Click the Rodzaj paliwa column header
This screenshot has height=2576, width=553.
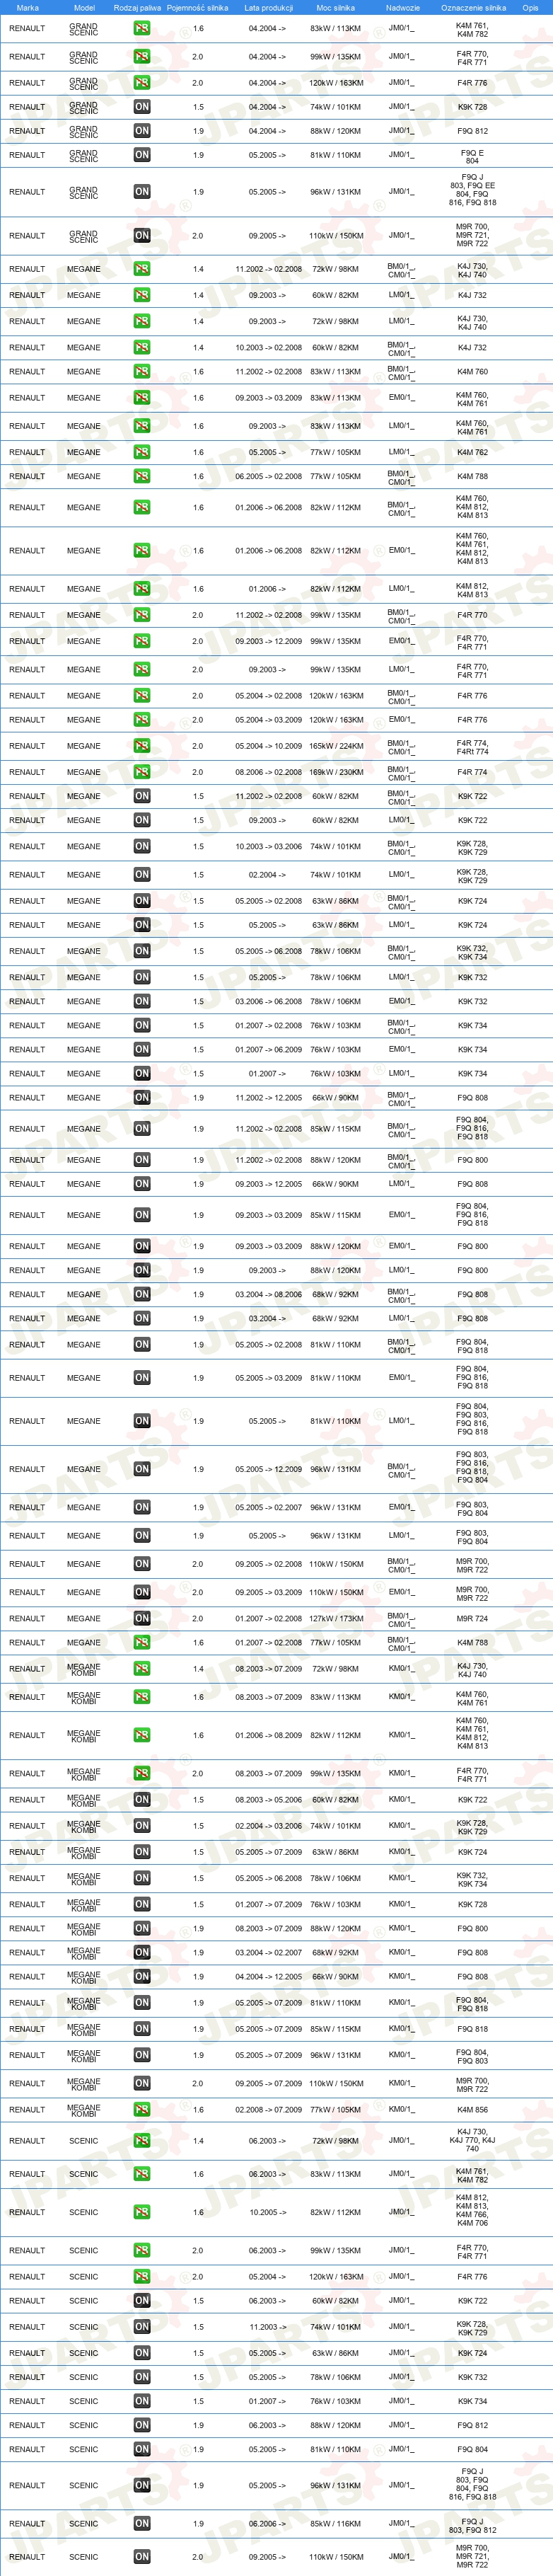pos(137,7)
